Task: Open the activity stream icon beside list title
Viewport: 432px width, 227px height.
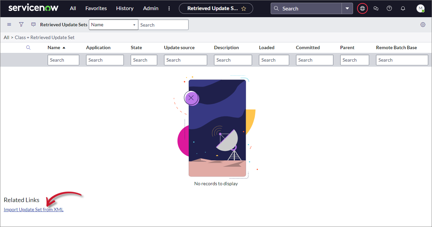Action: coord(33,25)
